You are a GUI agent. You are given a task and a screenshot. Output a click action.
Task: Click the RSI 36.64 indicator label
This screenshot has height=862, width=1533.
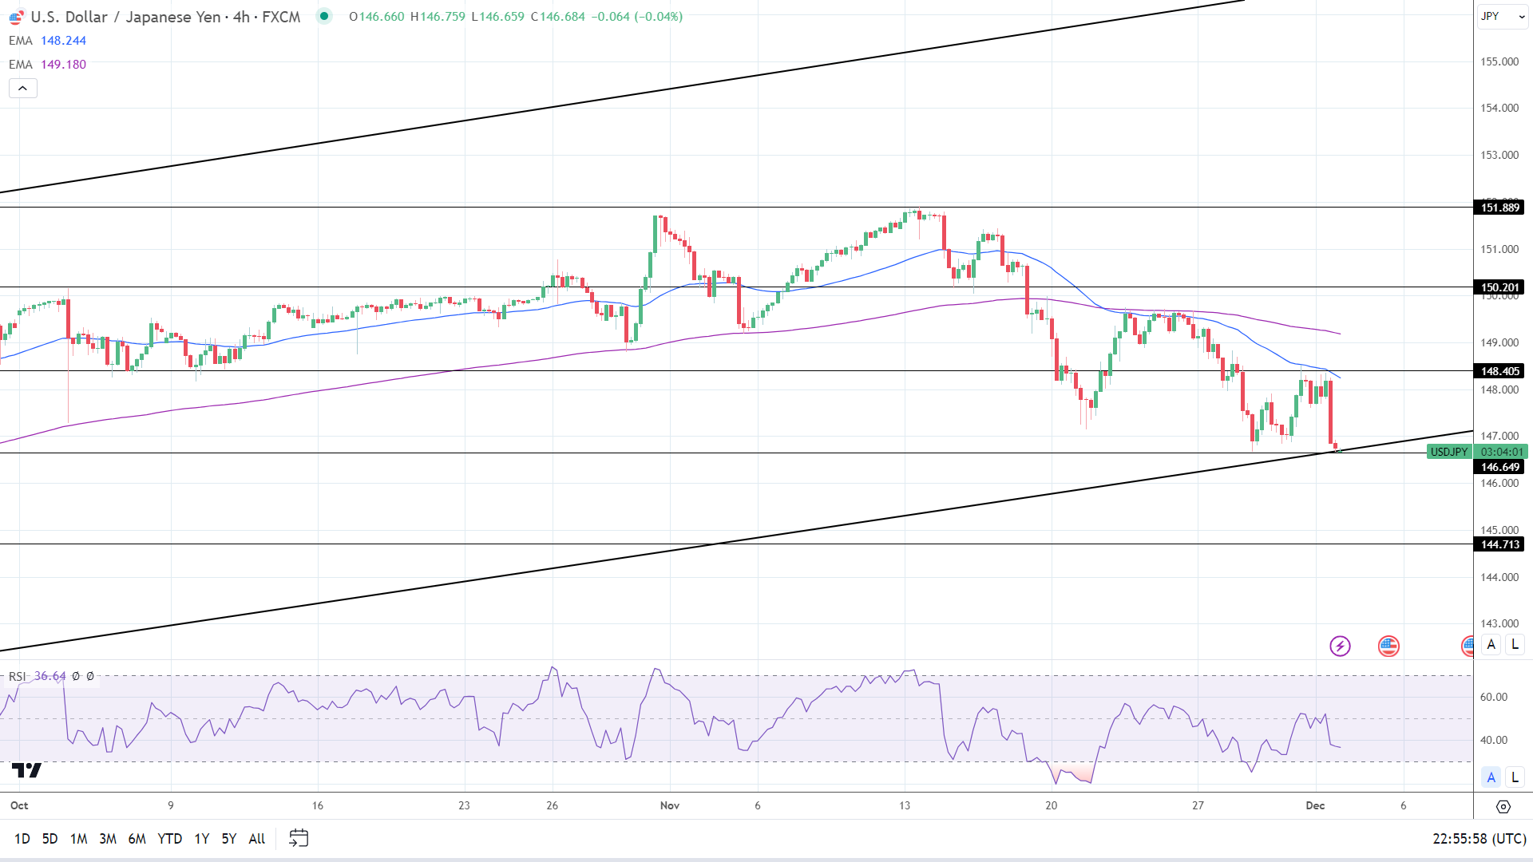coord(38,676)
